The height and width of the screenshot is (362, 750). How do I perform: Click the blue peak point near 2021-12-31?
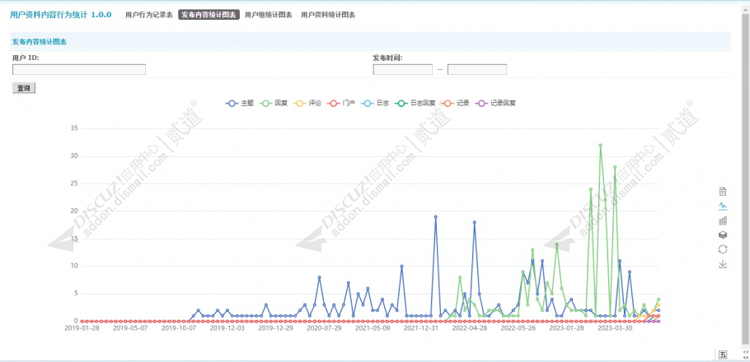point(435,217)
